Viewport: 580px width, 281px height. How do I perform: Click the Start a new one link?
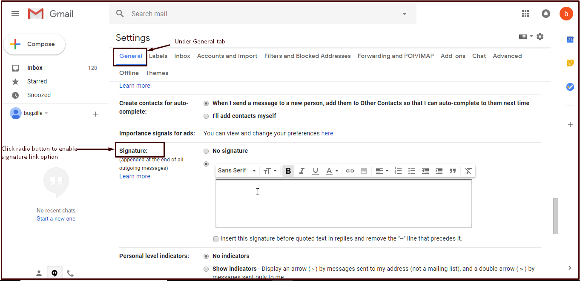click(56, 219)
